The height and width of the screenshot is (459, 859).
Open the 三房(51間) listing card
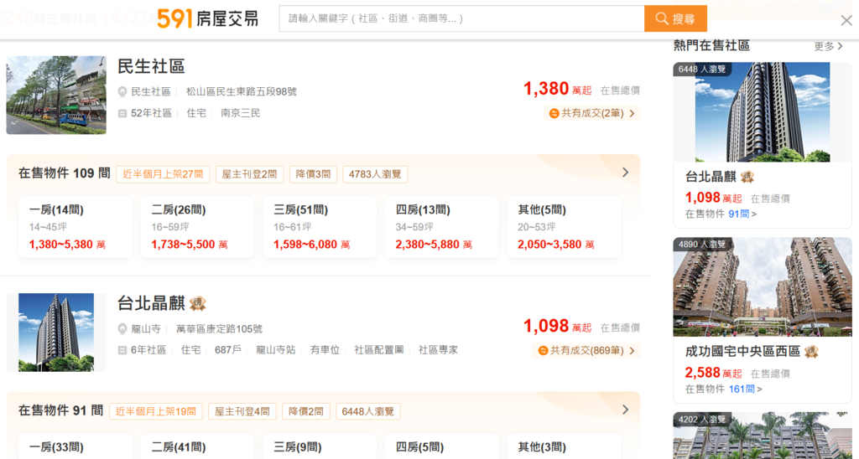click(x=320, y=227)
